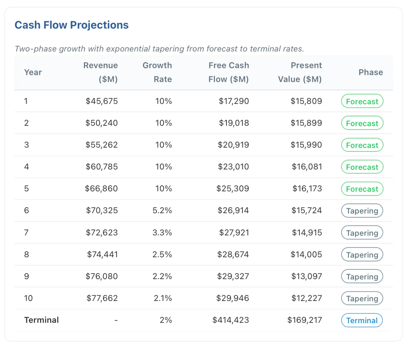Screen dimensions: 406x345
Task: Select the Tapering badge in Year 6 row
Action: [362, 211]
